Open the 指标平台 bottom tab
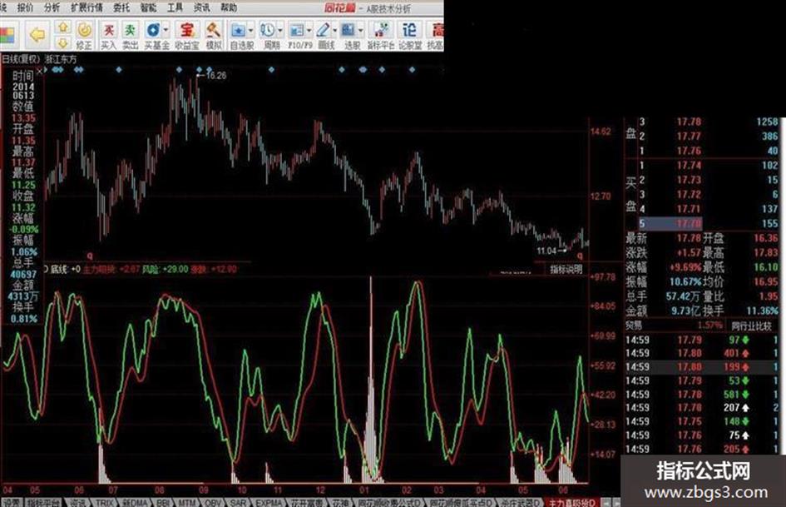786x507 pixels. click(x=43, y=503)
